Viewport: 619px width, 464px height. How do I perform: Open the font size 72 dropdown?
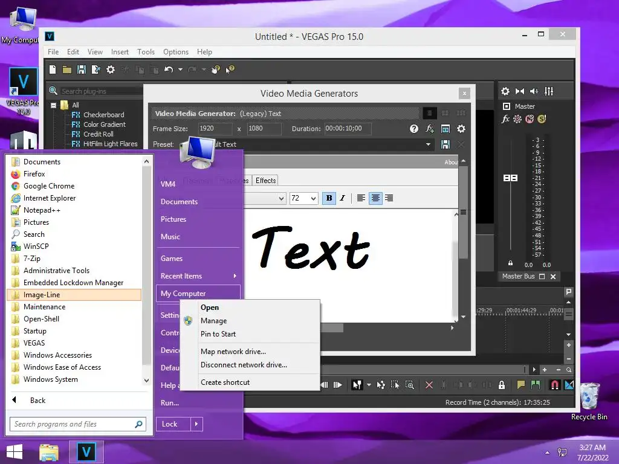[x=313, y=198]
